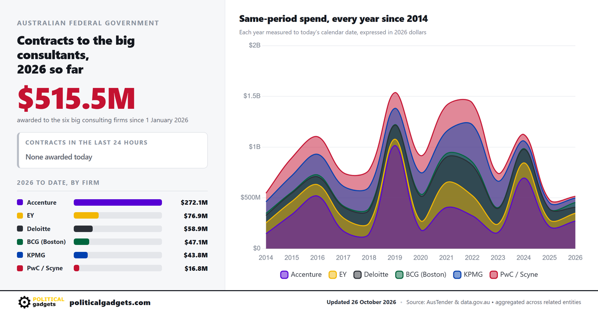
Task: Click the 2019 peak on the chart
Action: click(395, 92)
